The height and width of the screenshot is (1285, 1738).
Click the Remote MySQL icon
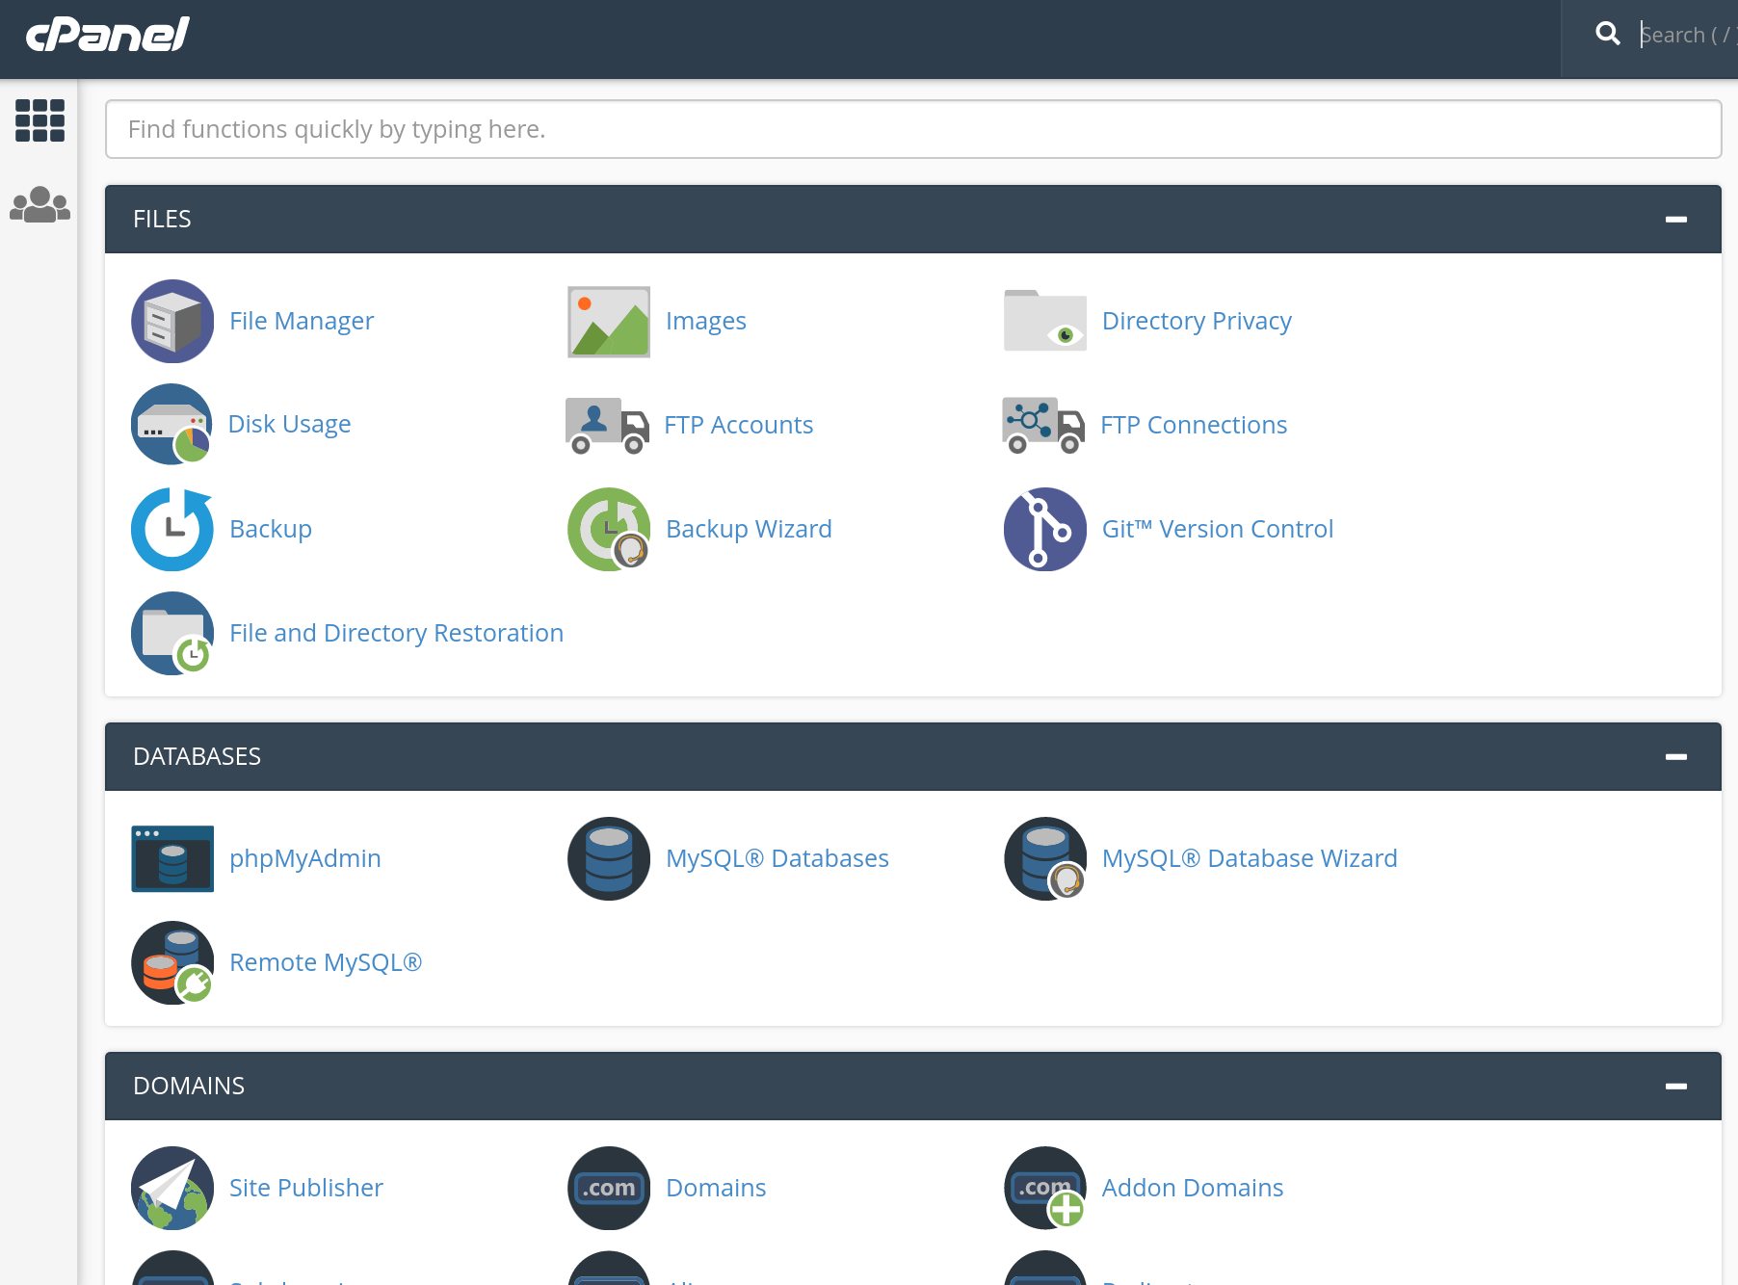point(172,962)
